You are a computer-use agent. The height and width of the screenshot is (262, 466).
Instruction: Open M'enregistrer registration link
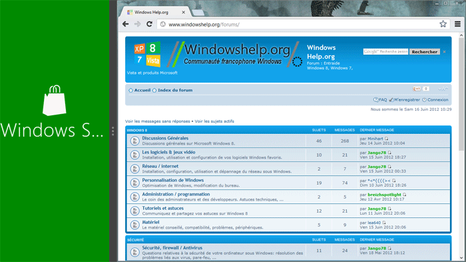[x=407, y=100]
